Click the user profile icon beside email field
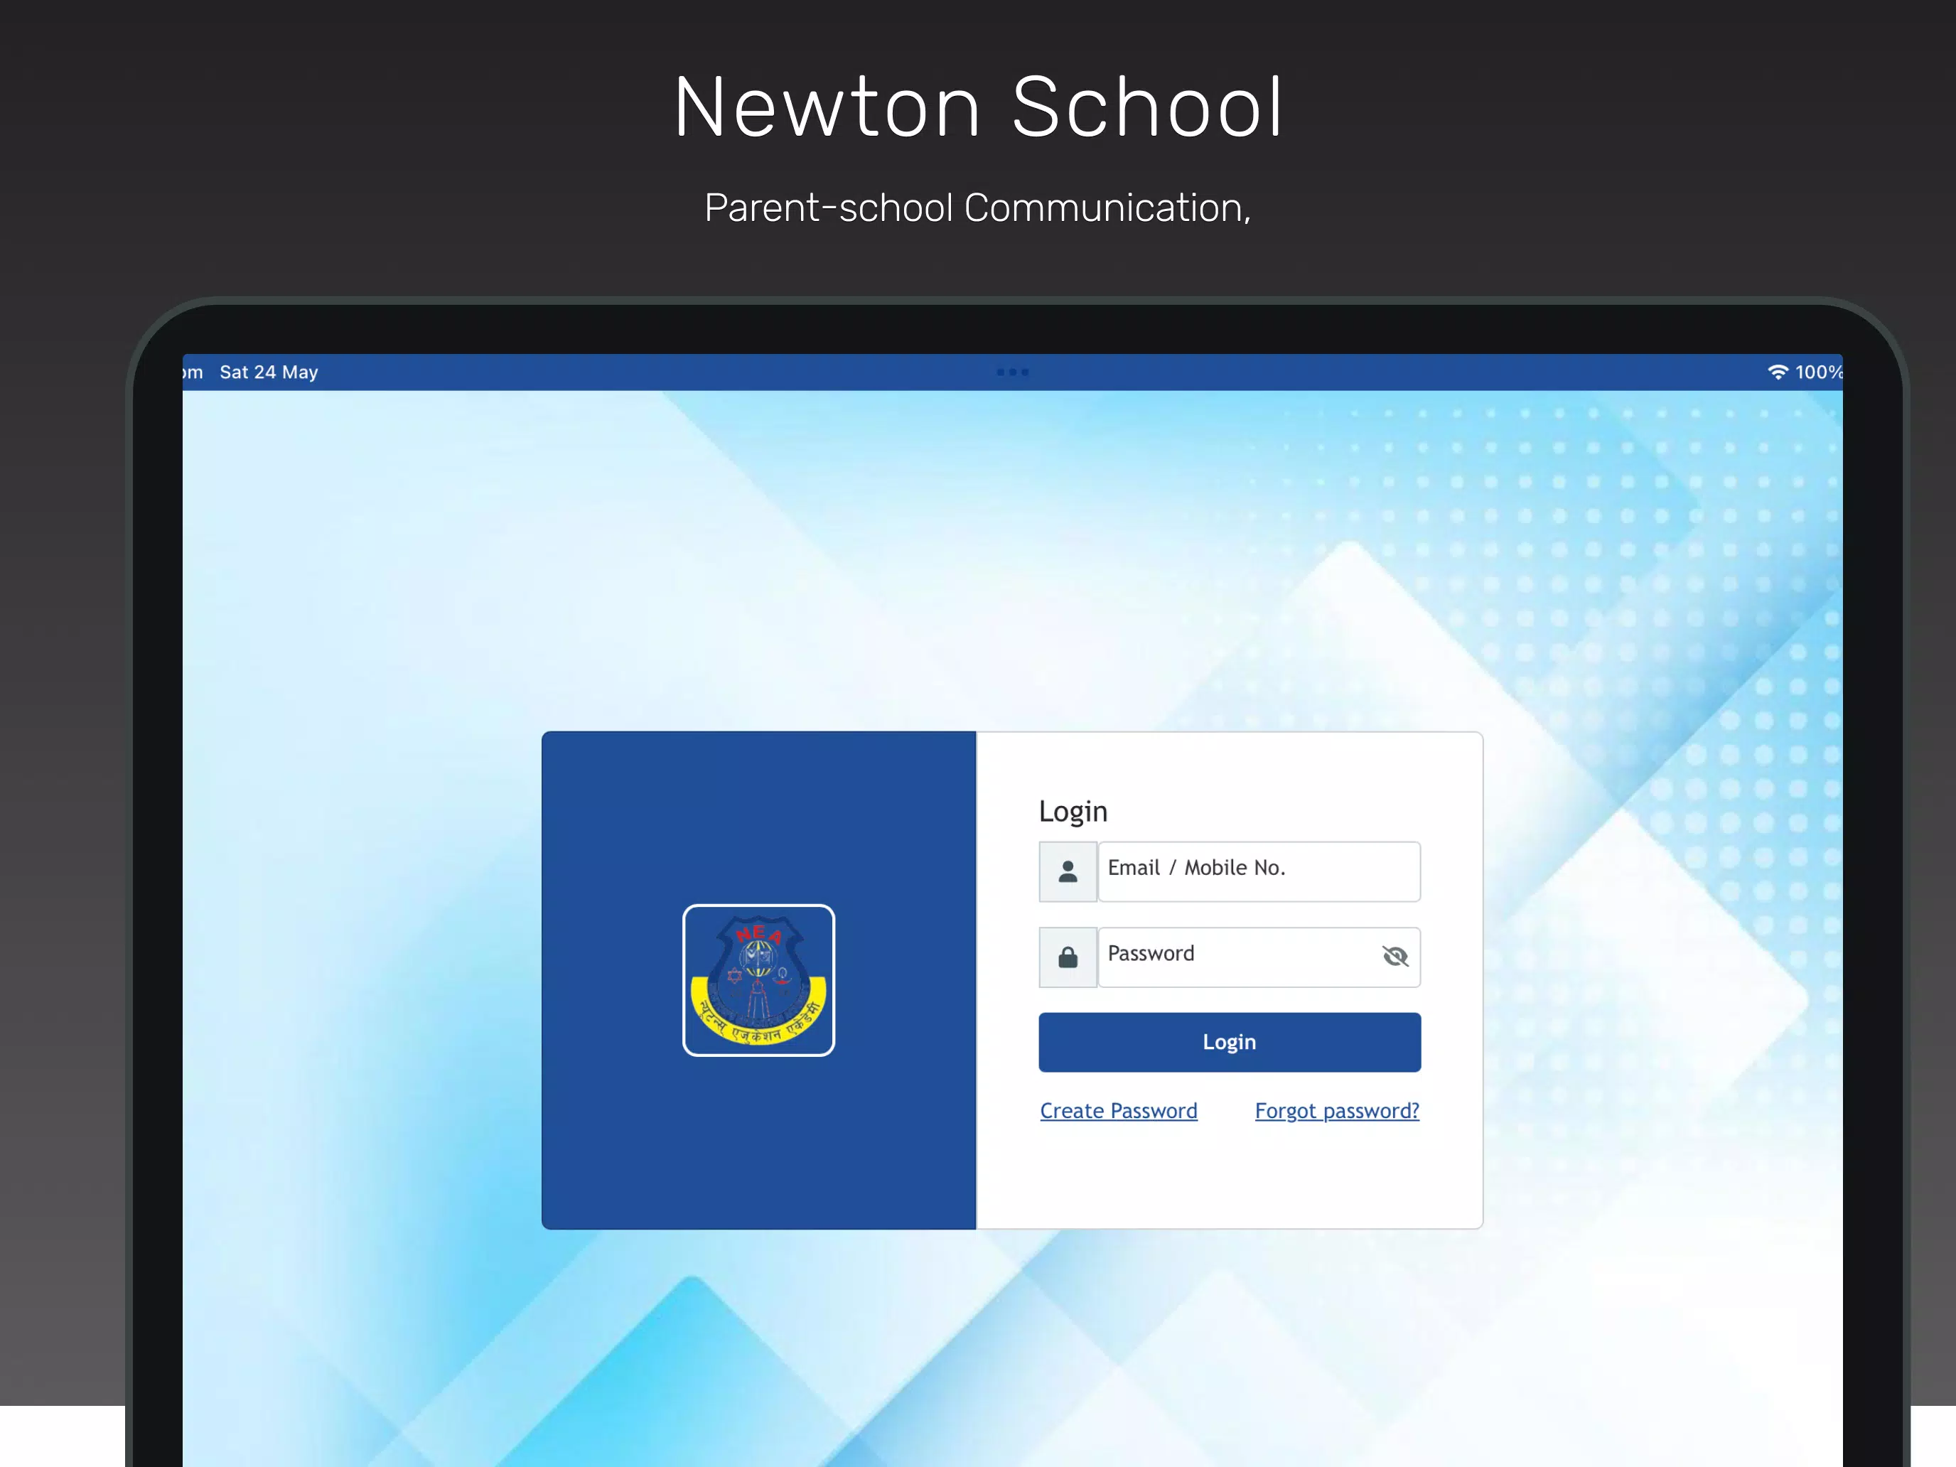 click(1068, 872)
